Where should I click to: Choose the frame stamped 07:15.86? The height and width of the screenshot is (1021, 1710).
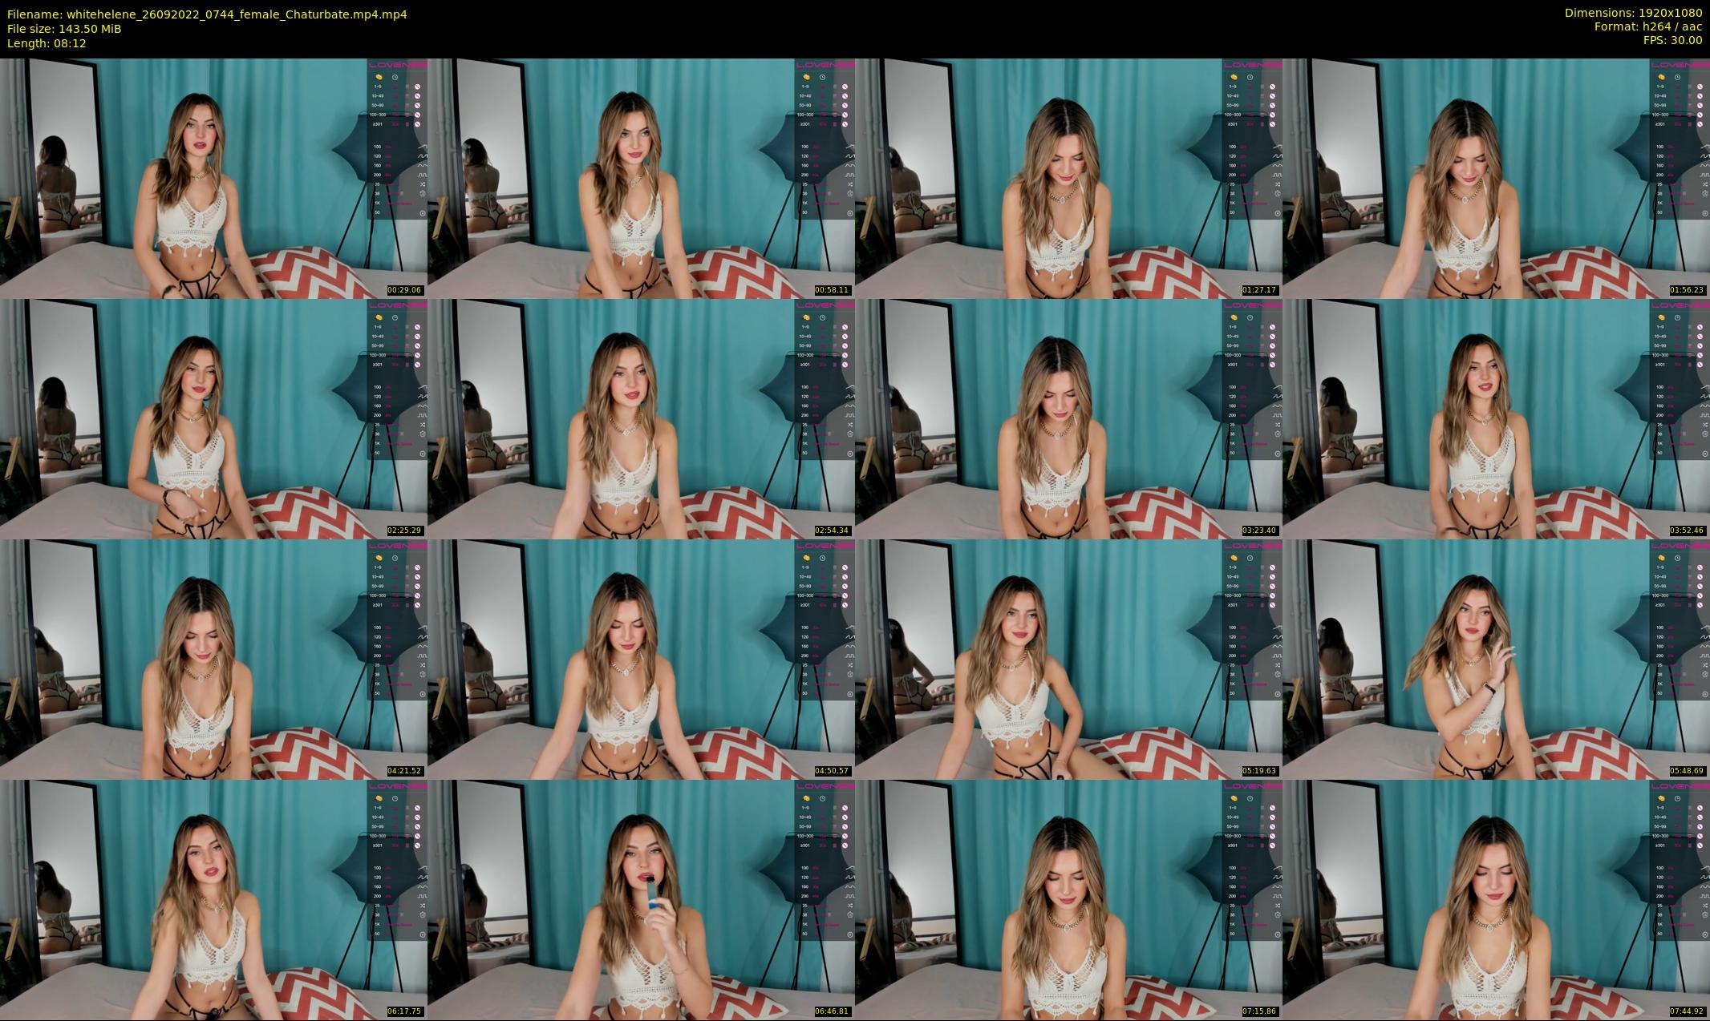tap(1068, 899)
